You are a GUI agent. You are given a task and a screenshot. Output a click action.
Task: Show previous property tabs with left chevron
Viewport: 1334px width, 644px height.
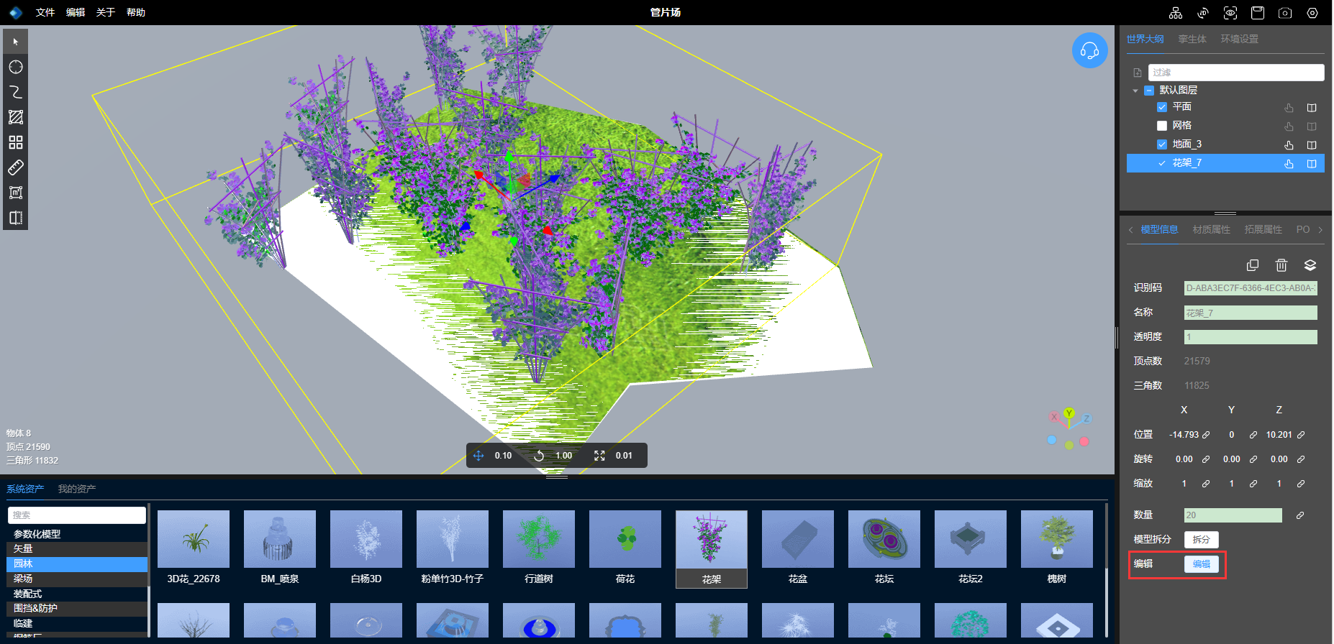pyautogui.click(x=1130, y=230)
